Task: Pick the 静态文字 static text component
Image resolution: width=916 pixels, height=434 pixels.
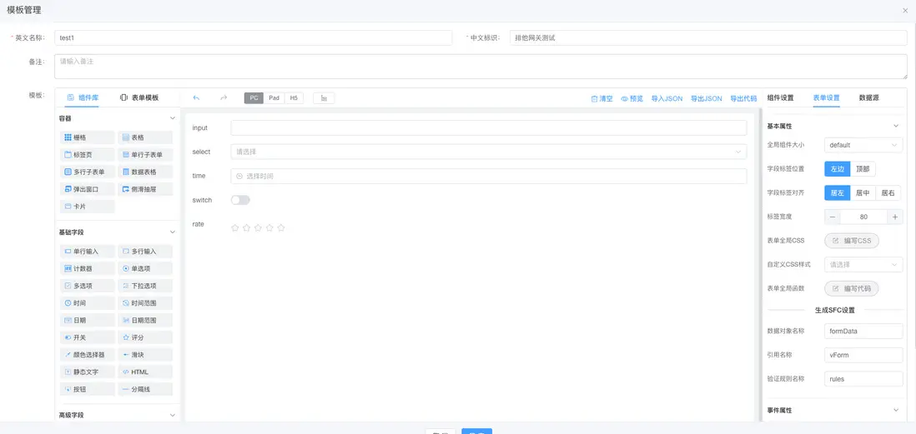Action: pos(87,372)
